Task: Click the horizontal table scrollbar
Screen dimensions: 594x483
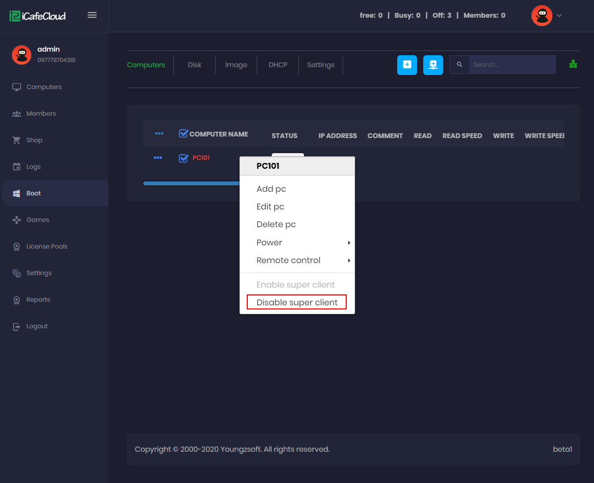Action: point(191,183)
